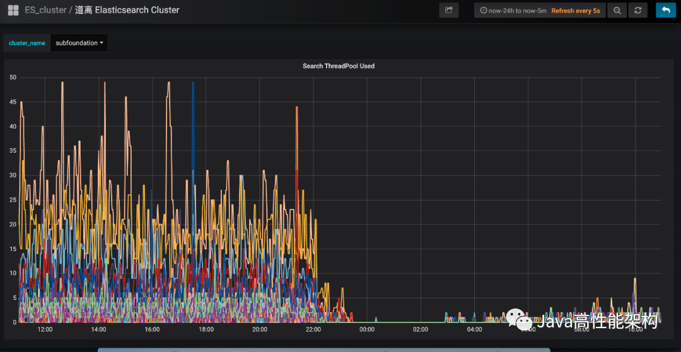This screenshot has width=681, height=352.
Task: Click the 00:00 time label on x-axis
Action: point(367,329)
